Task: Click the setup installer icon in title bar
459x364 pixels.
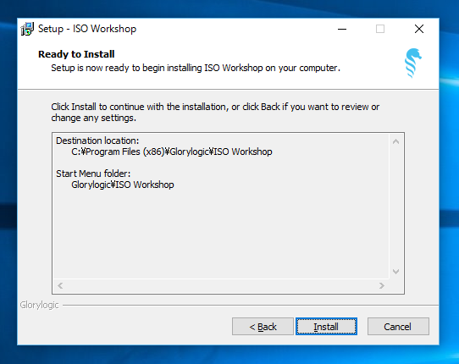Action: 27,29
